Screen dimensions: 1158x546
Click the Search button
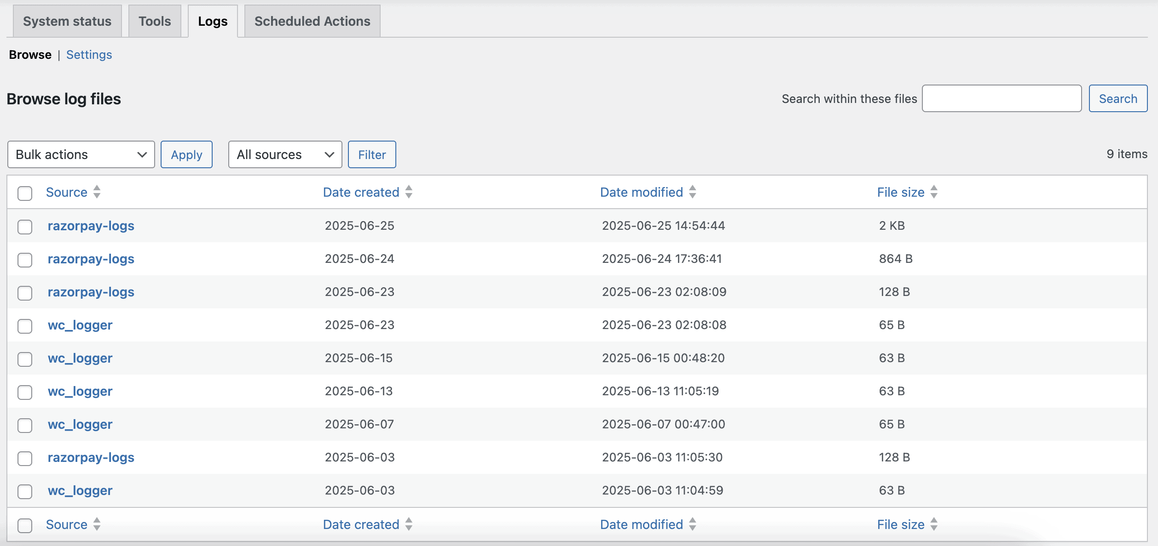click(x=1118, y=98)
